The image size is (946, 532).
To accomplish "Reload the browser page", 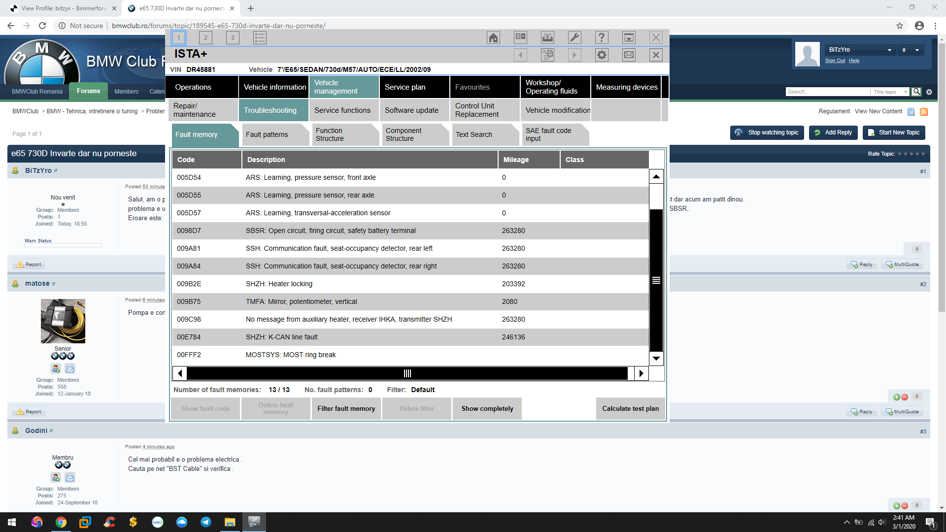I will (x=42, y=26).
